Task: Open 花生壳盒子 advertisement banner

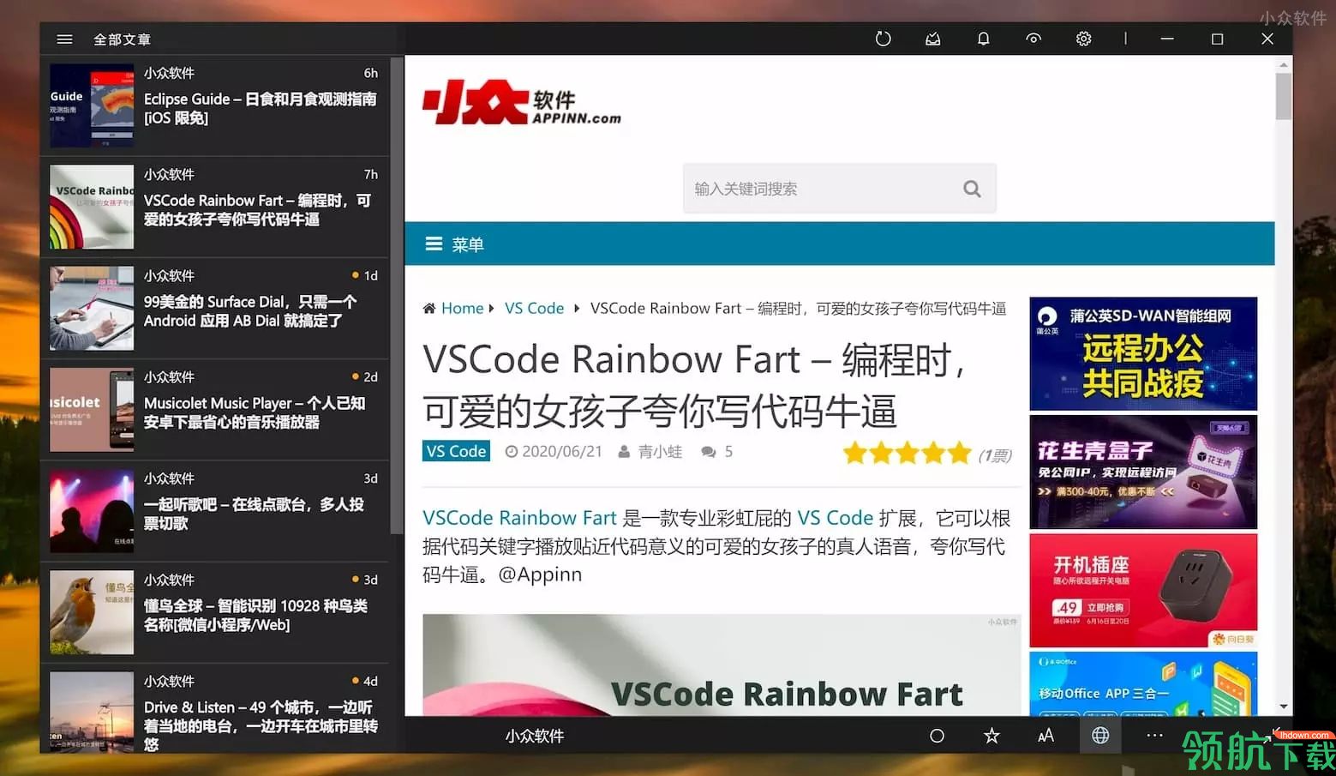Action: coord(1143,472)
